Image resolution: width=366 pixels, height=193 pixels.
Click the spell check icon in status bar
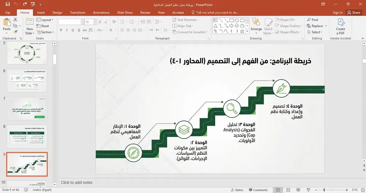click(x=26, y=190)
